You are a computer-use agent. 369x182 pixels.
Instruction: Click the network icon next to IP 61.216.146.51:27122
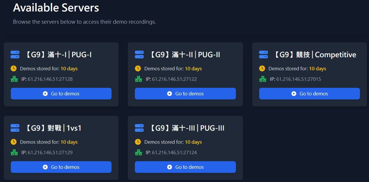[x=138, y=79]
